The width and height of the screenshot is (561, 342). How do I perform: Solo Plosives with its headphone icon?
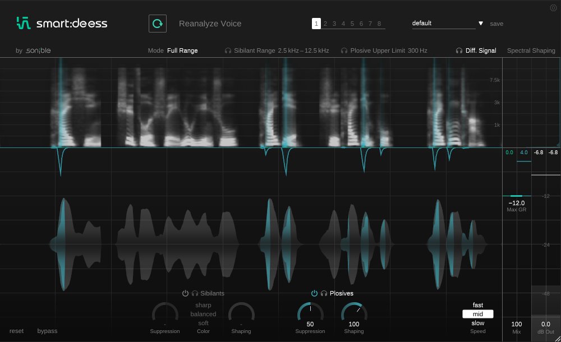click(x=324, y=293)
